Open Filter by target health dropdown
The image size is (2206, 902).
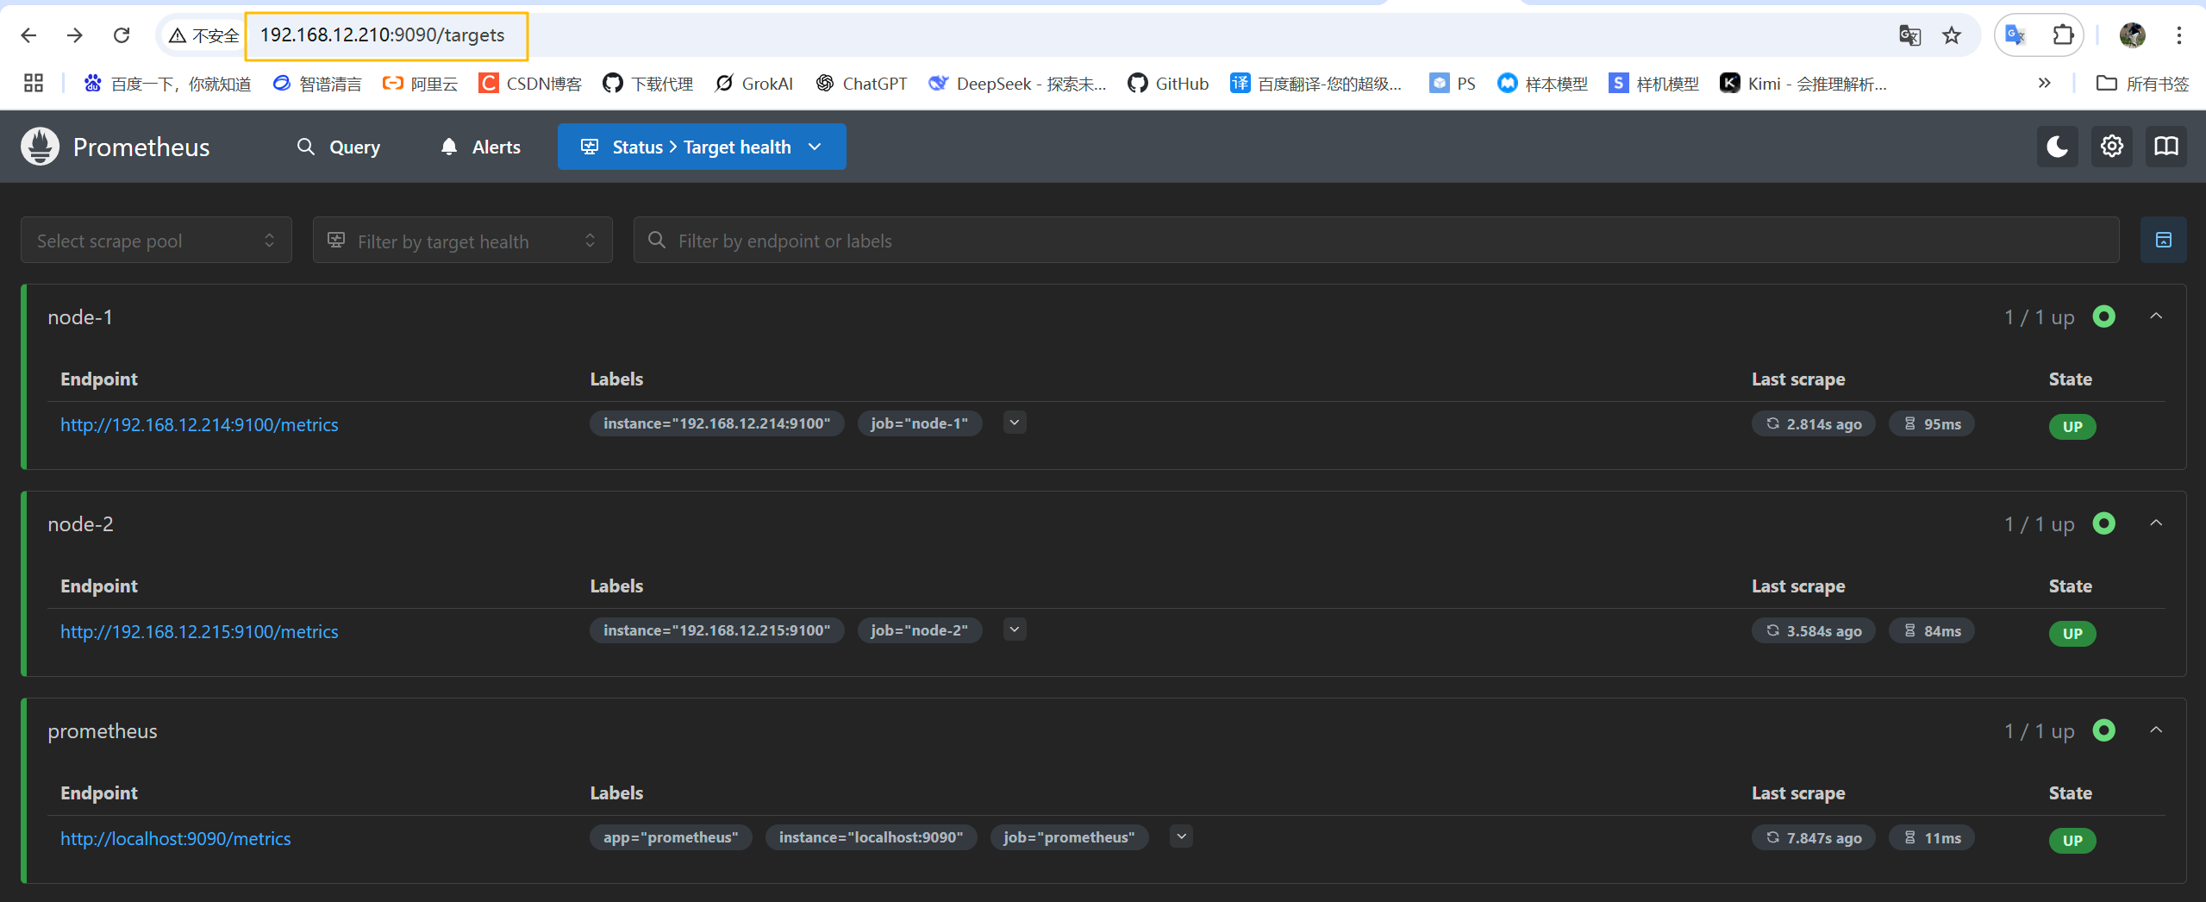[x=462, y=241]
